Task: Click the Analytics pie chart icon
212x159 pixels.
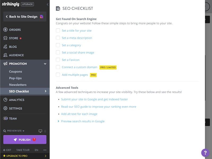Action: coord(5,100)
